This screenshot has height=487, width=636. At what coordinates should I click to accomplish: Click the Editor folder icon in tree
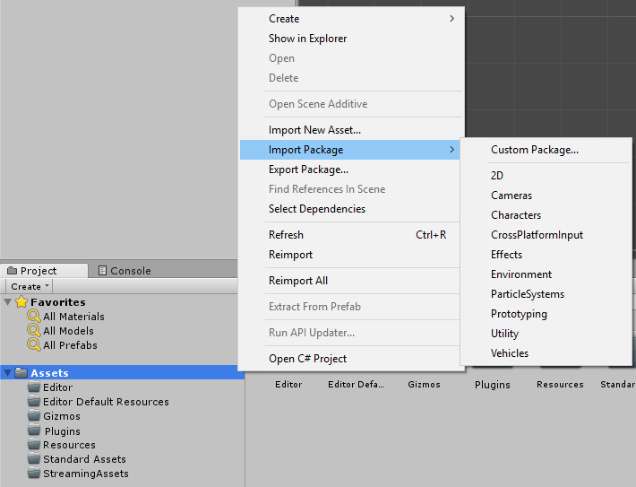pos(34,387)
